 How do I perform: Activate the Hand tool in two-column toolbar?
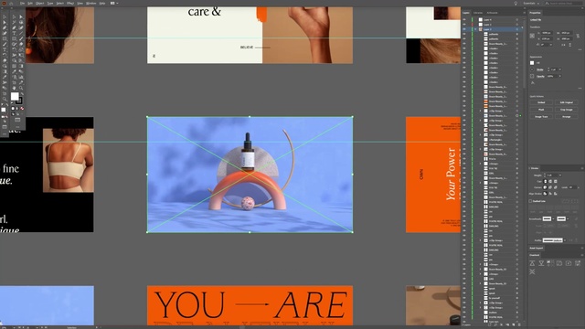point(14,88)
